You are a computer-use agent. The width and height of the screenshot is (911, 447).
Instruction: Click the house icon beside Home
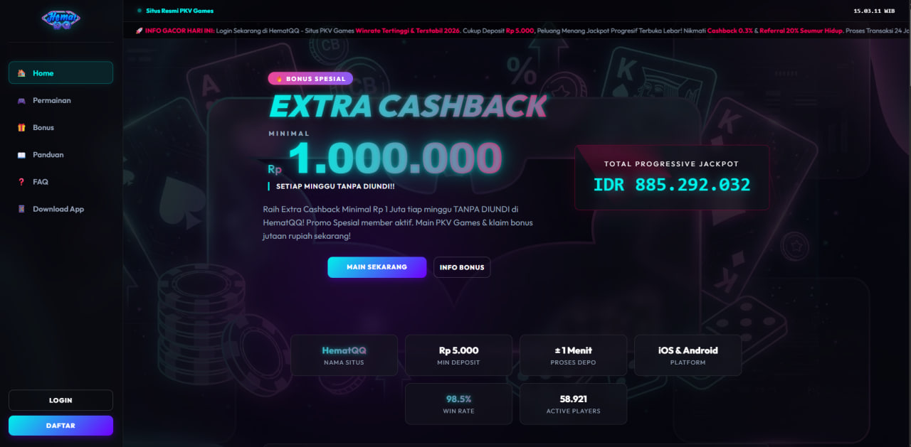pyautogui.click(x=21, y=73)
